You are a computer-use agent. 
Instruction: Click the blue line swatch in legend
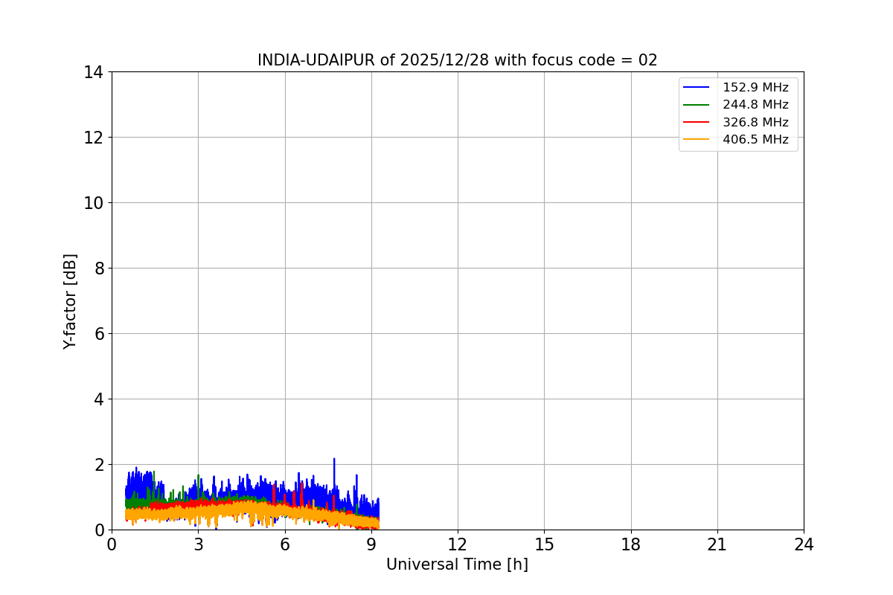pyautogui.click(x=697, y=88)
